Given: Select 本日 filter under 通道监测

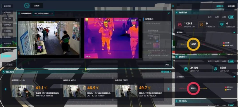Looking at the screenshot, I should [210, 17].
